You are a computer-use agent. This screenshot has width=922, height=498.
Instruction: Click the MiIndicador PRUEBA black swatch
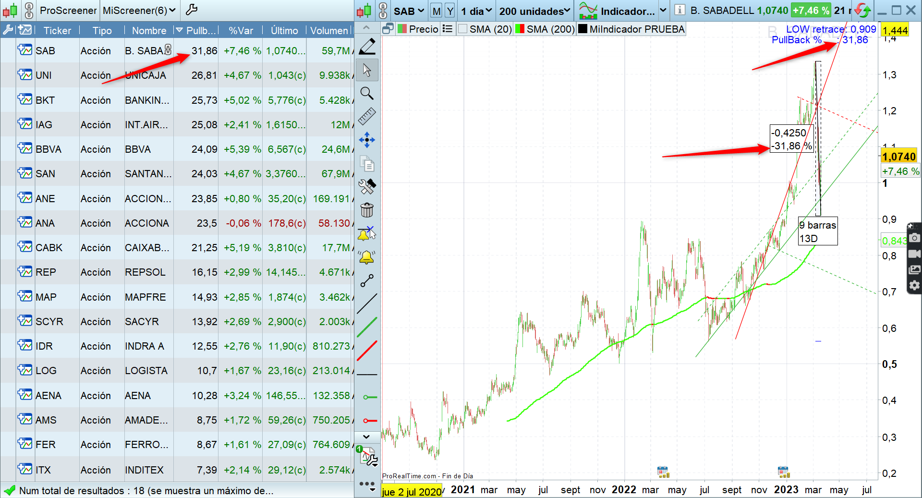click(x=582, y=29)
